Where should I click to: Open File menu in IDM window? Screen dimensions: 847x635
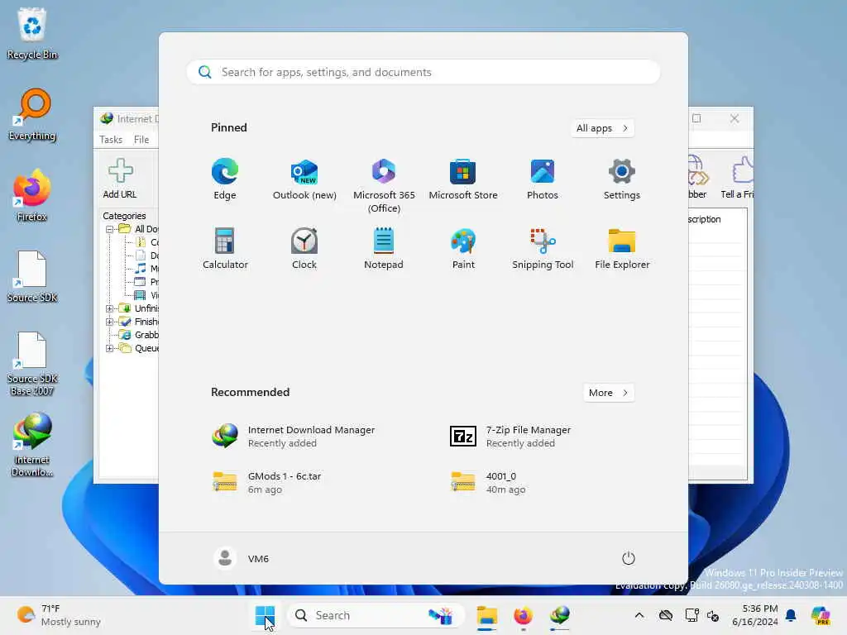(141, 139)
